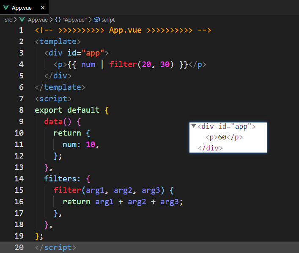Click the Vue logo icon on the tab

pyautogui.click(x=6, y=8)
